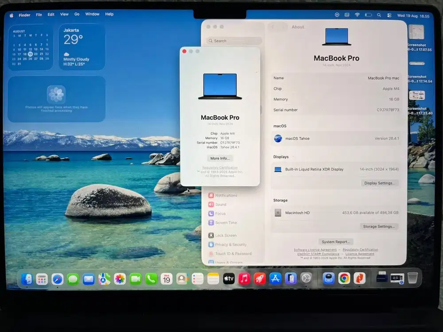
Task: Open the Help menu
Action: 109,14
